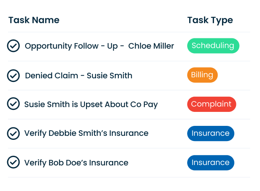Click the green Scheduling tag
The width and height of the screenshot is (260, 191).
213,46
